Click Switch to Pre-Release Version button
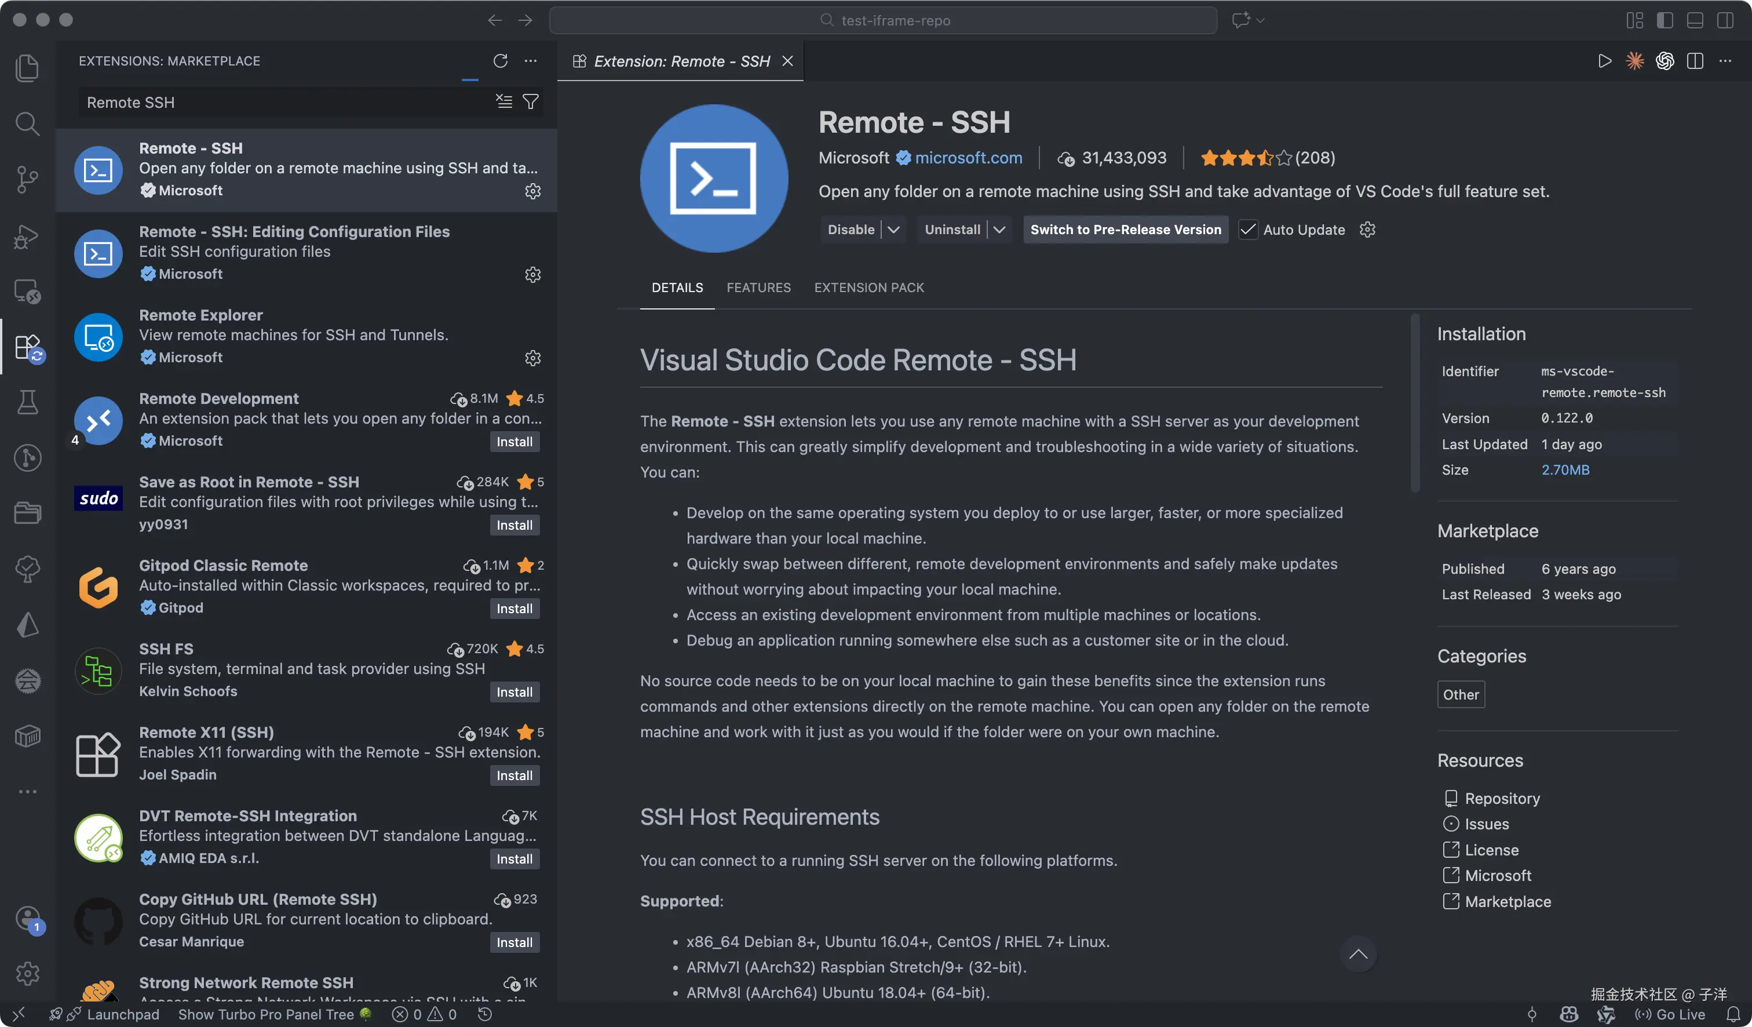This screenshot has width=1752, height=1027. (1125, 230)
